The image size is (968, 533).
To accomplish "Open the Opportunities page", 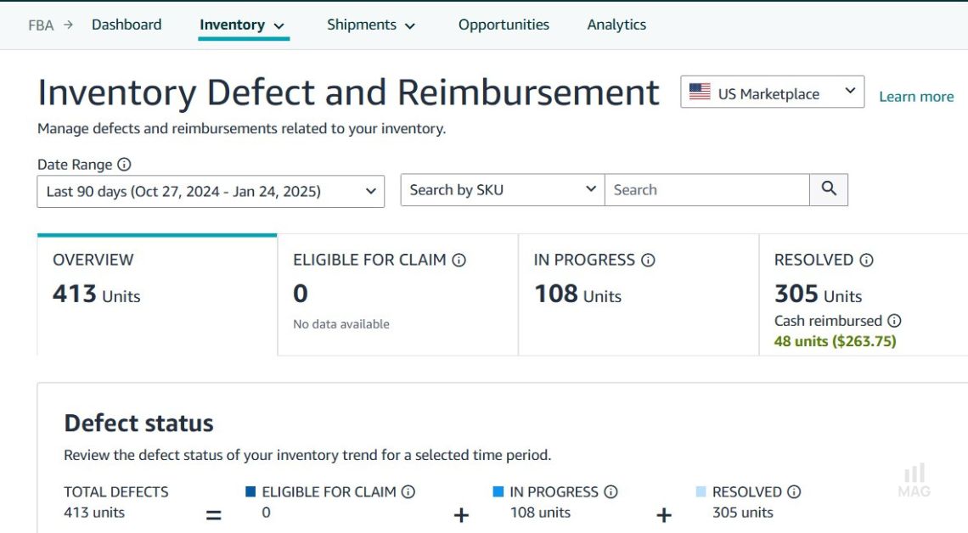I will click(504, 25).
